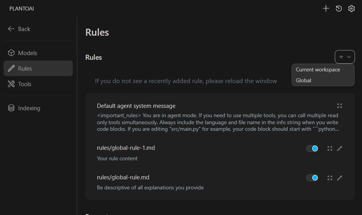Image resolution: width=362 pixels, height=215 pixels.
Task: Select the Rules sidebar item
Action: [x=38, y=68]
